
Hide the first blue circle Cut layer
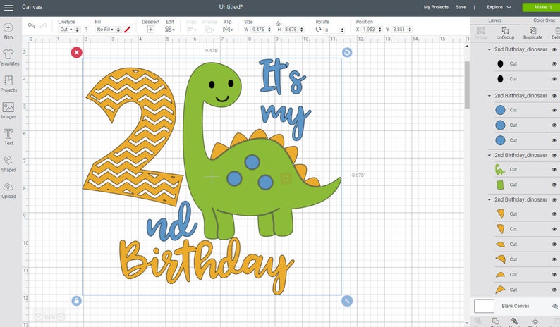click(554, 111)
